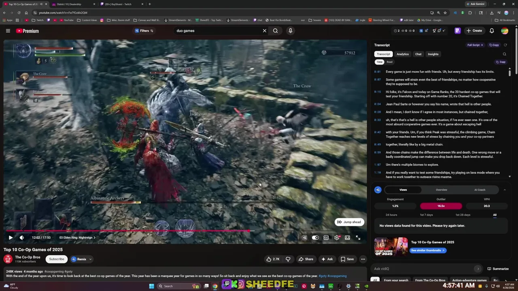Open the Insights tab
The height and width of the screenshot is (291, 518).
433,54
